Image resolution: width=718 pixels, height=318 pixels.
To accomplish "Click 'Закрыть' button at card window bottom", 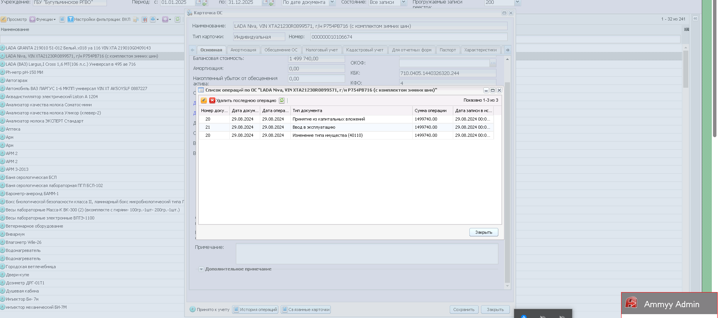I will tap(495, 309).
